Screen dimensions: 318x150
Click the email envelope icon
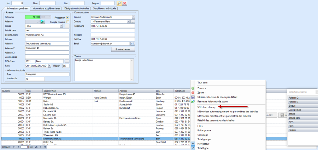coord(132,44)
